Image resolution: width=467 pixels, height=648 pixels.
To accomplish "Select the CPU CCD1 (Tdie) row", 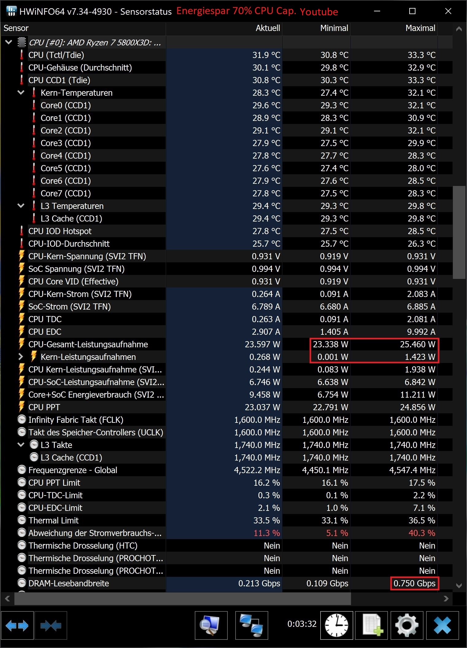I will [x=227, y=80].
